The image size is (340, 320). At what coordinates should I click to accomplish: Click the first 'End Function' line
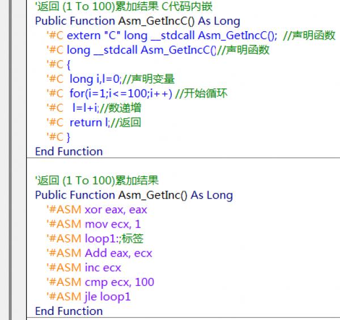click(69, 151)
